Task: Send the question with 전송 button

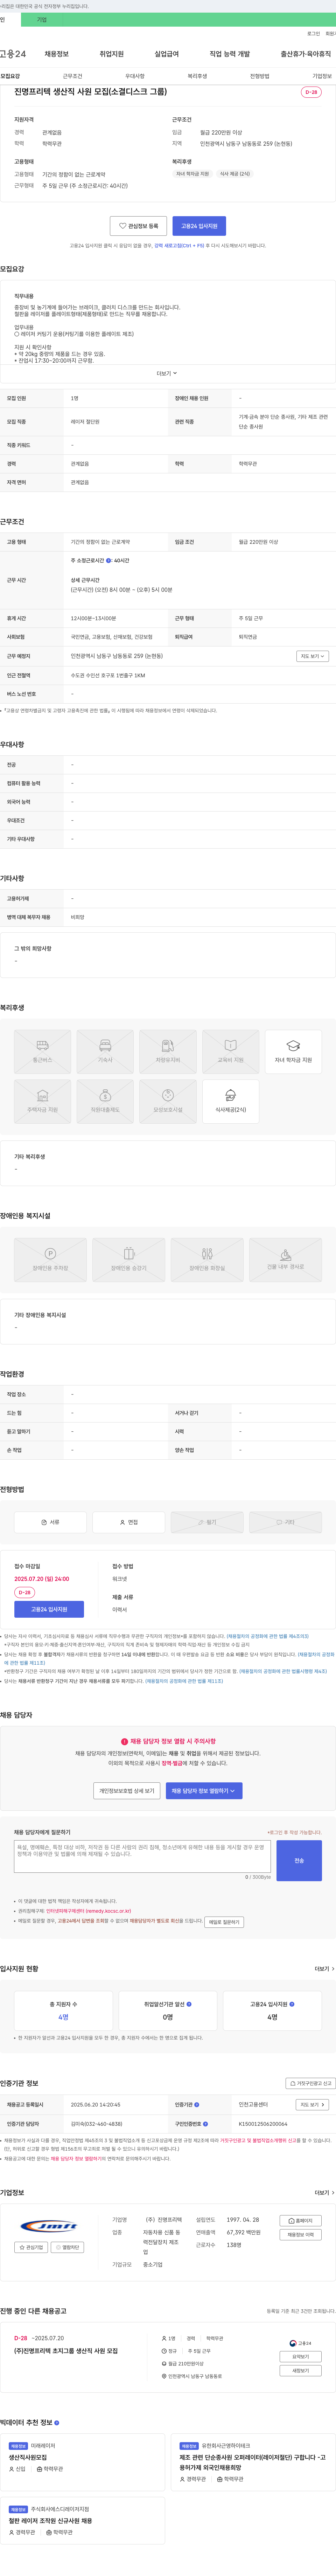Action: click(x=299, y=1860)
